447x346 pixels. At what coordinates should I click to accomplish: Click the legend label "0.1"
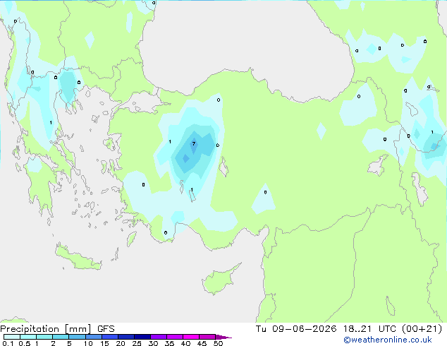pyautogui.click(x=8, y=343)
